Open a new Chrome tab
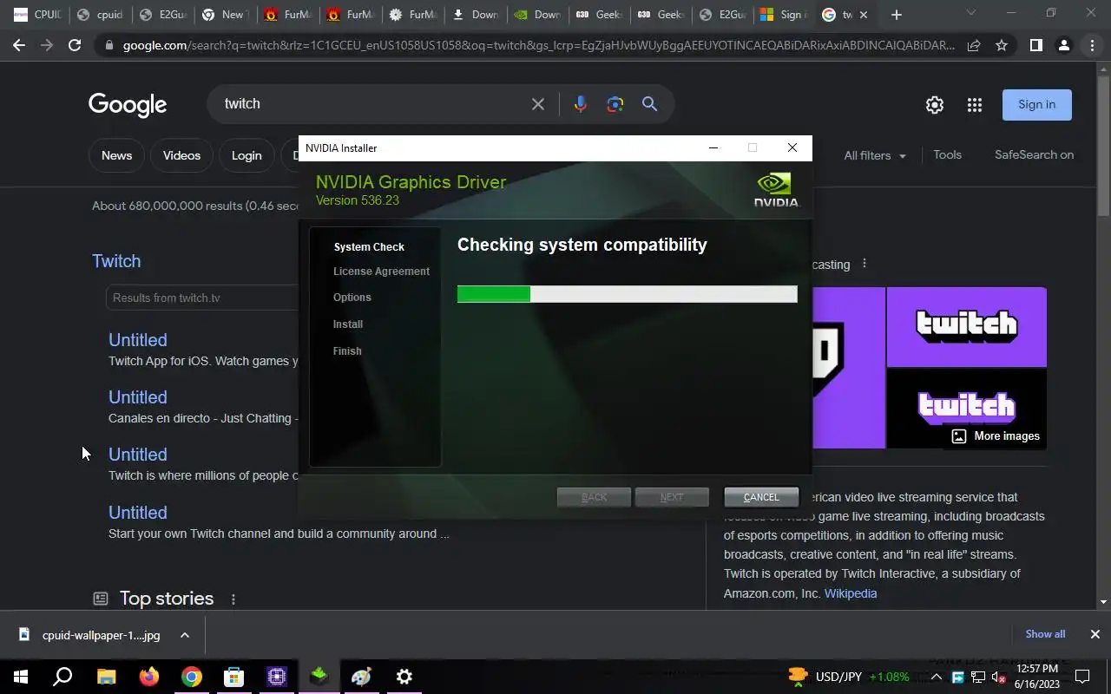Viewport: 1111px width, 694px height. pos(897,15)
